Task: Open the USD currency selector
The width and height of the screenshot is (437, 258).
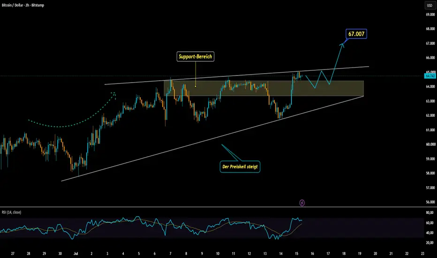Action: click(x=430, y=5)
